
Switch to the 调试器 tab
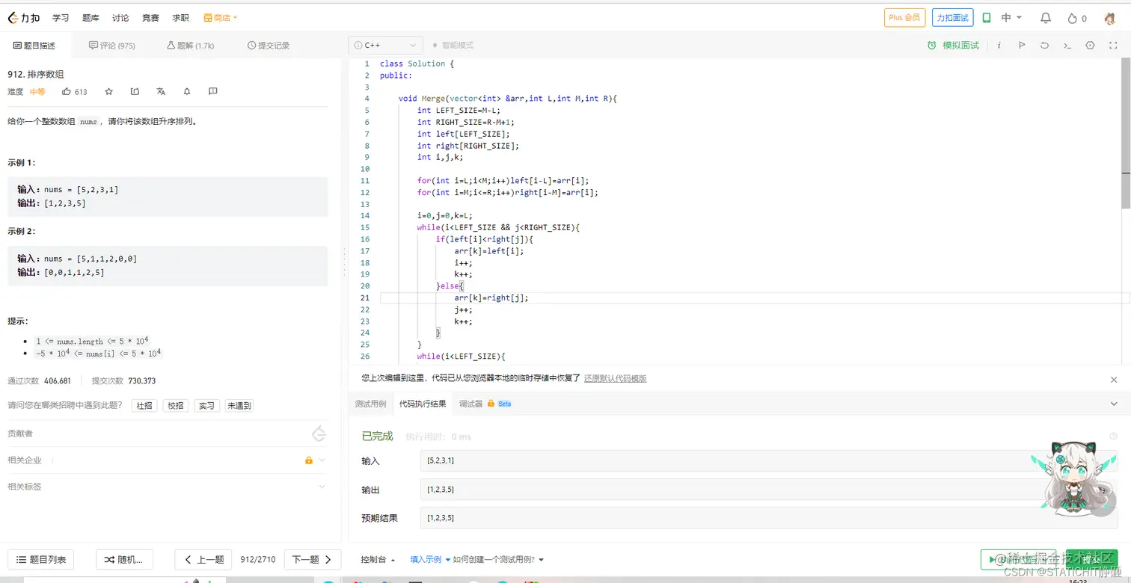[x=471, y=404]
